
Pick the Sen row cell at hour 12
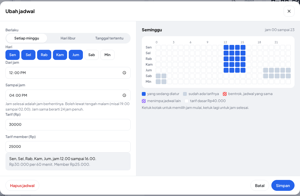click(226, 47)
